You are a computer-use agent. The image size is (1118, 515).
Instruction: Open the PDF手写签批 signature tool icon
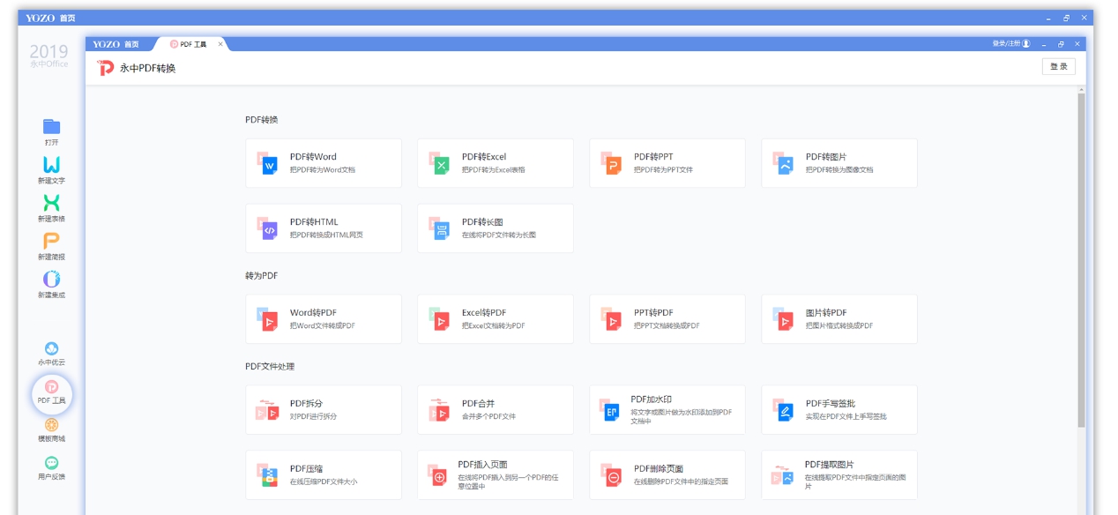click(x=783, y=410)
